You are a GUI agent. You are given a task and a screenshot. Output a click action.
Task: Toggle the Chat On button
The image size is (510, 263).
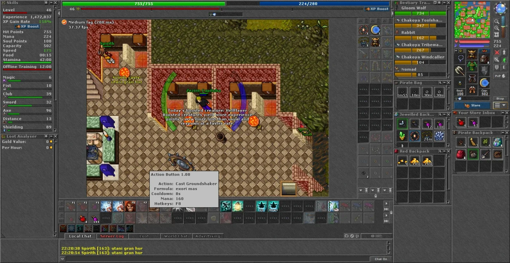[x=381, y=259]
